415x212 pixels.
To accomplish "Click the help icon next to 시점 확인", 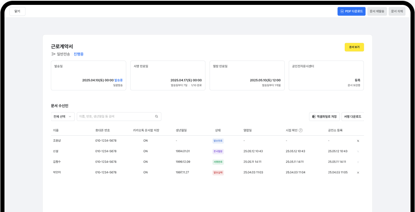I will point(300,130).
